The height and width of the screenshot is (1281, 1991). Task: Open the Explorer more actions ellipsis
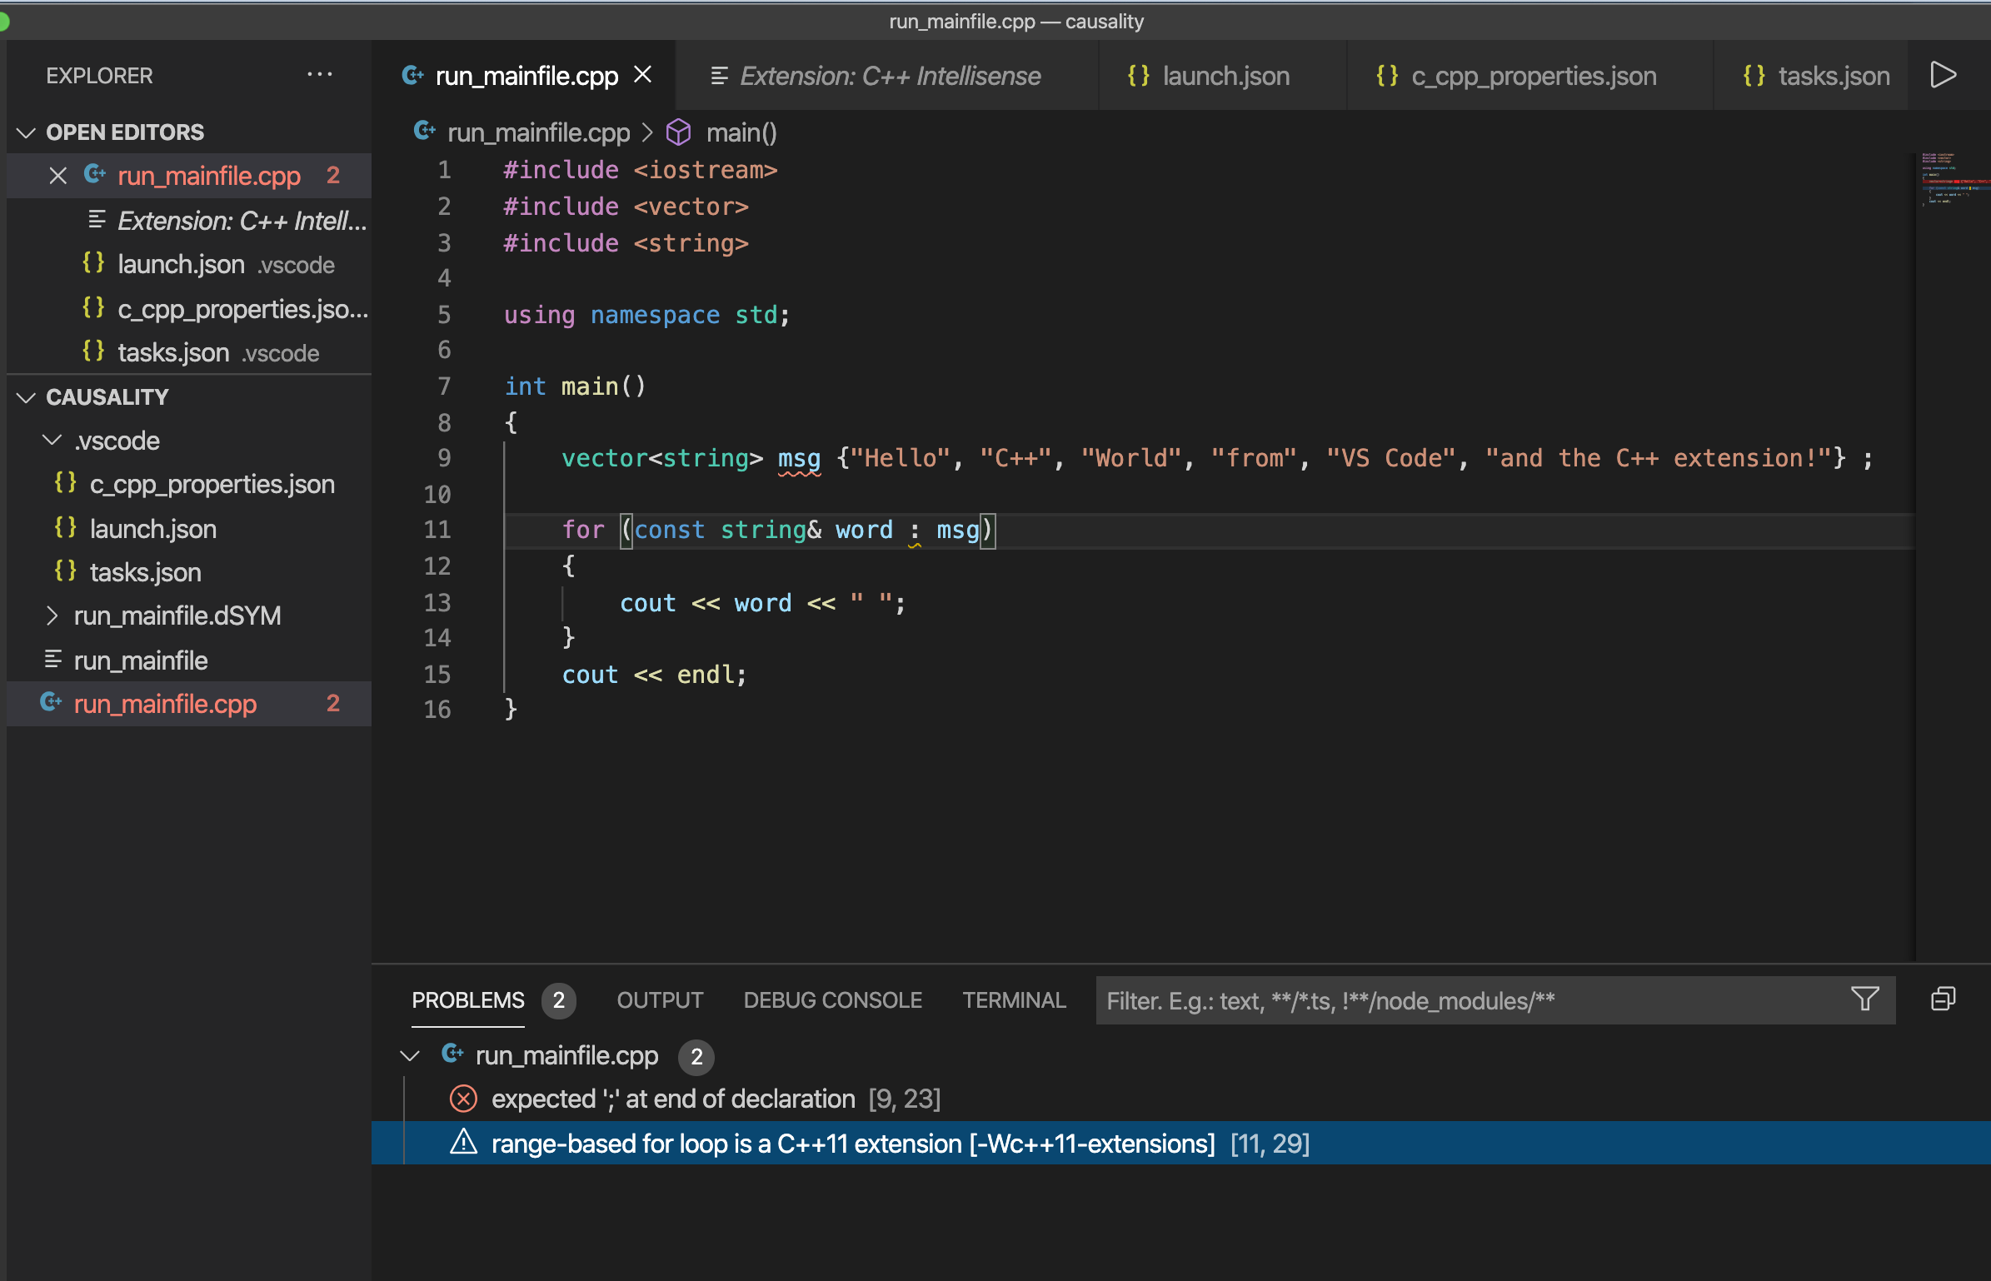[320, 75]
